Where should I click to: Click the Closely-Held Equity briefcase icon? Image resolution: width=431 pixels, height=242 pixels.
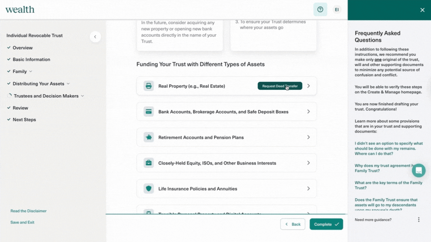pos(148,163)
